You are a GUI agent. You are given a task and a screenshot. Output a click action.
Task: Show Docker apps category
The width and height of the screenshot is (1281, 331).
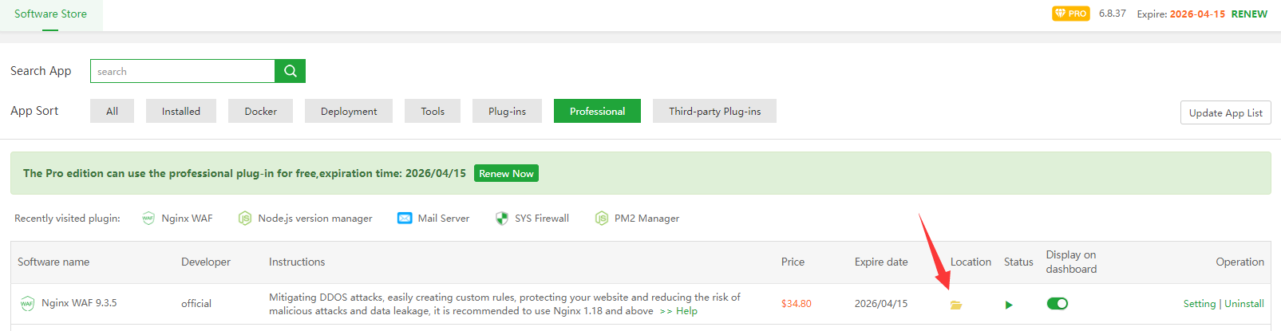pos(260,111)
